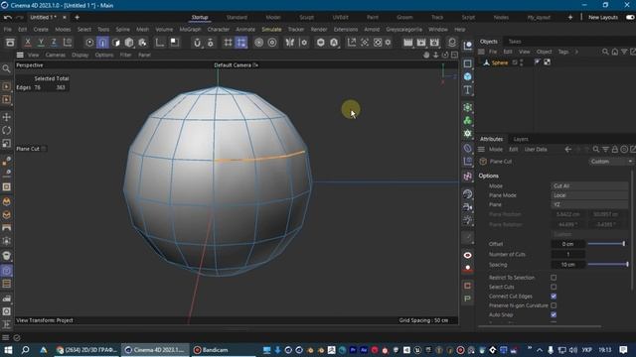Open the Mode dropdown showing Cut All
Screen dimensions: 636x357
point(589,186)
